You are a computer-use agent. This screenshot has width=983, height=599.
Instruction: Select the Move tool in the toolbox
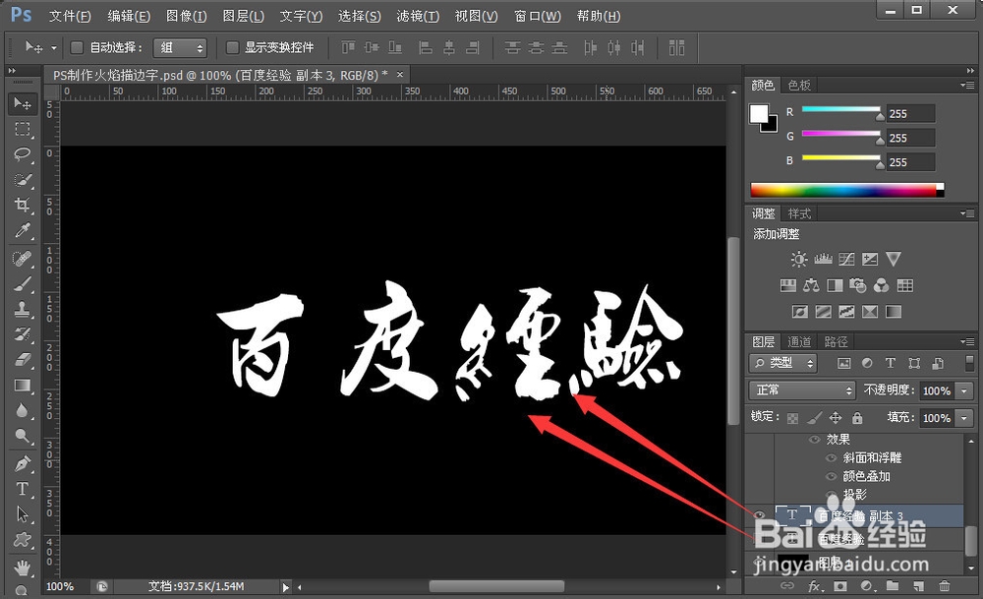(23, 102)
